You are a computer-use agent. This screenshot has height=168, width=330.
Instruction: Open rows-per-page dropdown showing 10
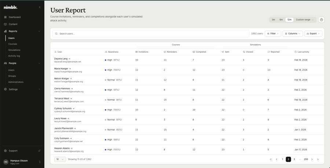60,159
